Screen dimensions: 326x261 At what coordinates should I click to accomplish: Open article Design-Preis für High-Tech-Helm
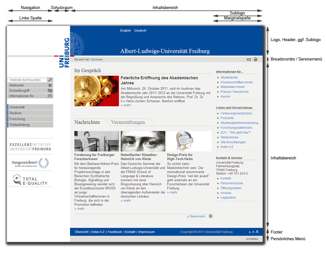[180, 157]
